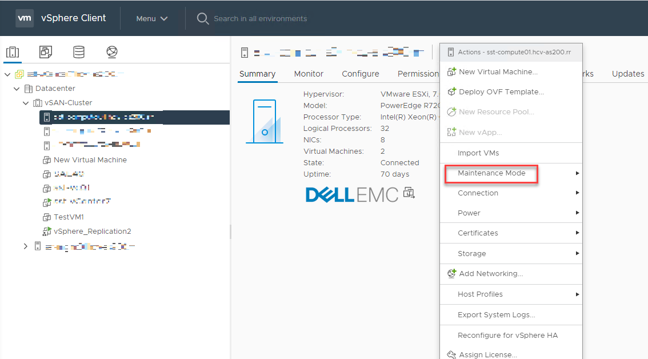Open the Menu dropdown
Image resolution: width=648 pixels, height=359 pixels.
click(151, 18)
